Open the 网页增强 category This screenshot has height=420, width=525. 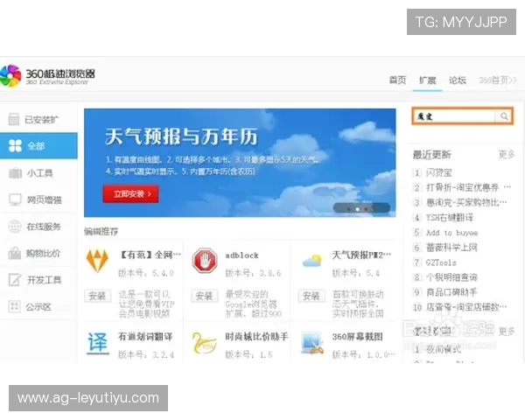click(38, 199)
